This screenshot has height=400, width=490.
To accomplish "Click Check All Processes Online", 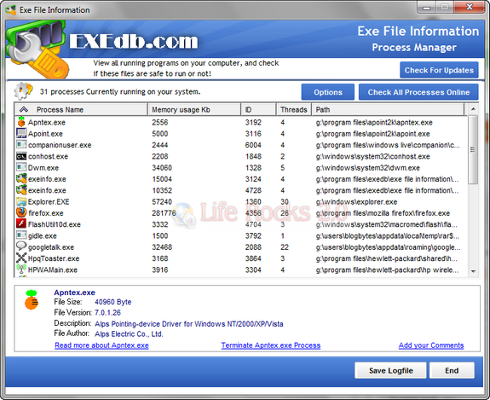I will (x=418, y=92).
